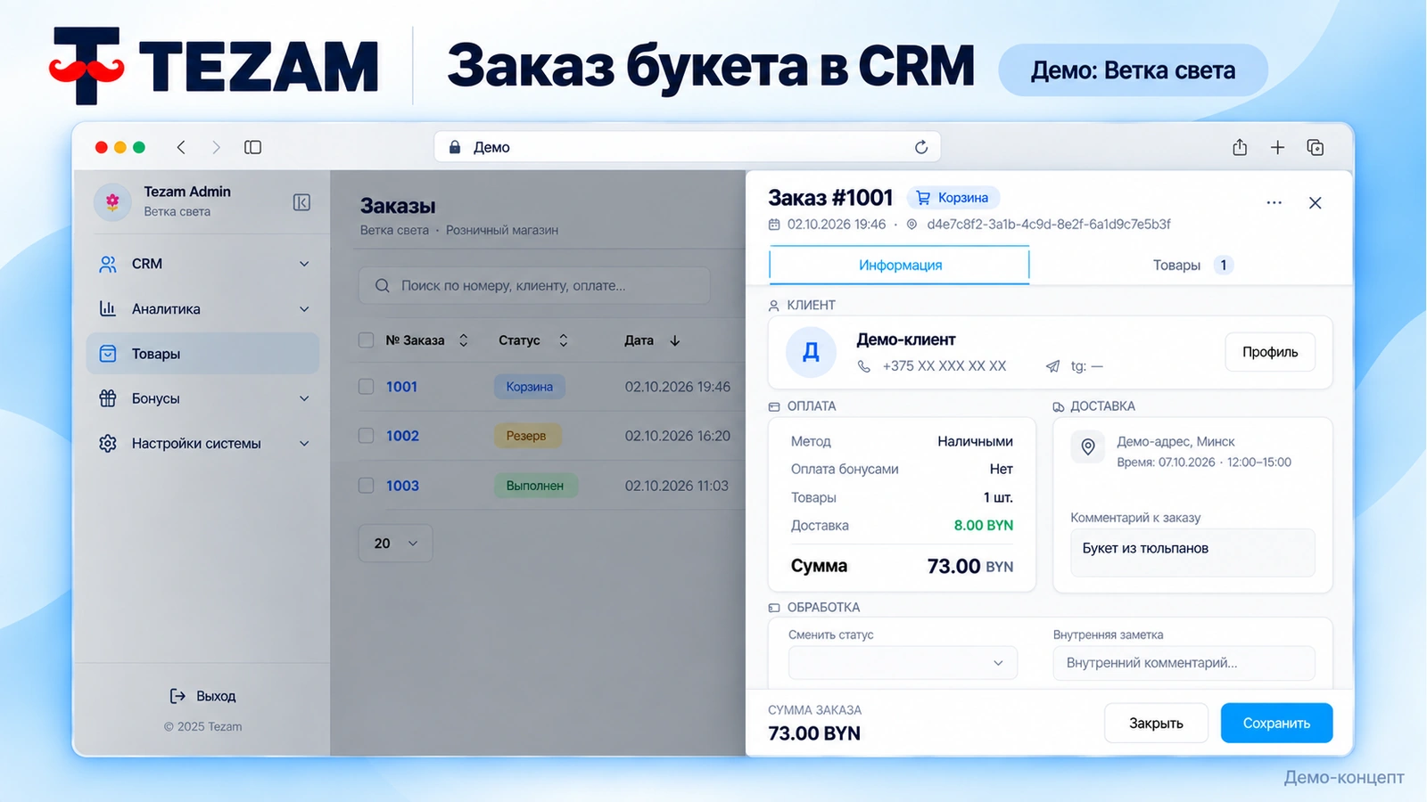The image size is (1427, 802).
Task: Click the orders search field
Action: [x=534, y=285]
